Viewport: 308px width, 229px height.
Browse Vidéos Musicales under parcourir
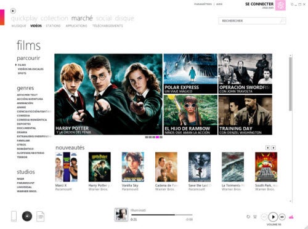(x=31, y=69)
